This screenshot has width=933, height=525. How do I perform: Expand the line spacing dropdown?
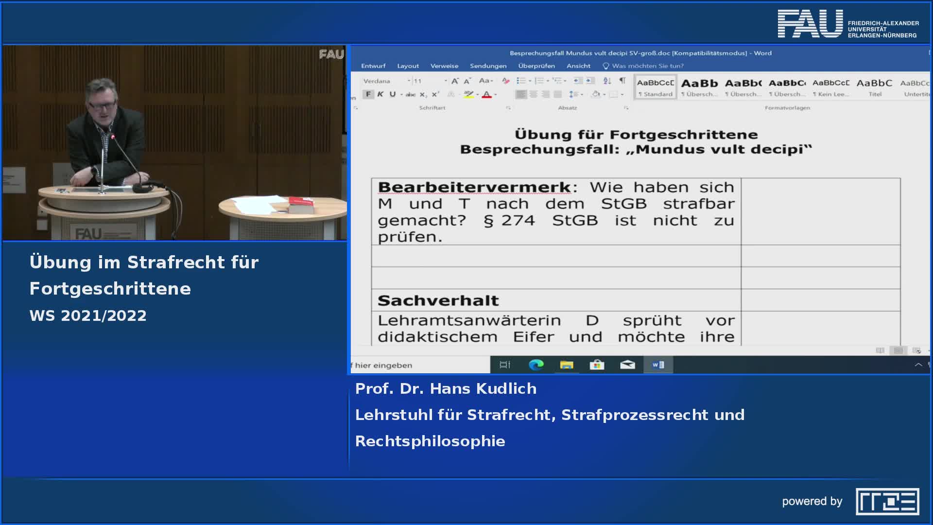pos(582,94)
